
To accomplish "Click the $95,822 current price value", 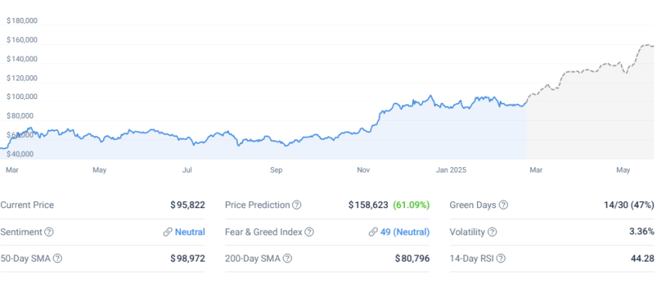I will click(x=187, y=205).
